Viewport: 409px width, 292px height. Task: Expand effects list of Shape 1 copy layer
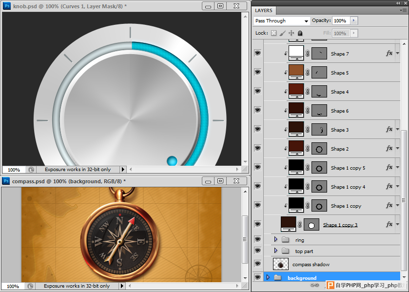pos(397,205)
